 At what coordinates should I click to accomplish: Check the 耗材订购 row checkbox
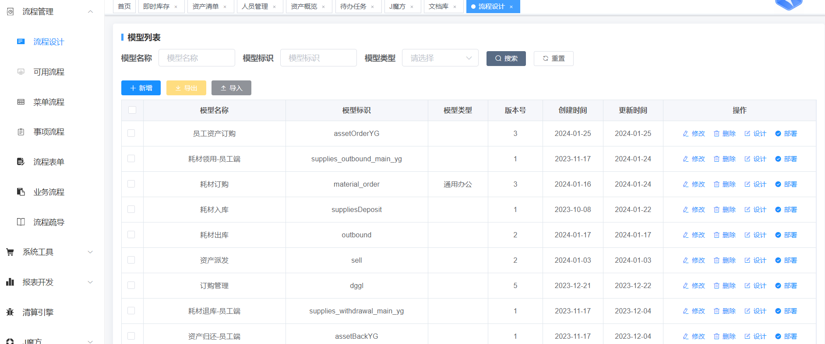[x=131, y=184]
